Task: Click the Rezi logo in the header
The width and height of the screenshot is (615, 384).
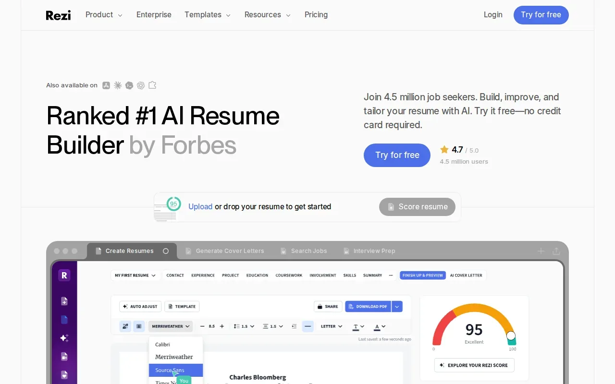Action: pyautogui.click(x=58, y=15)
